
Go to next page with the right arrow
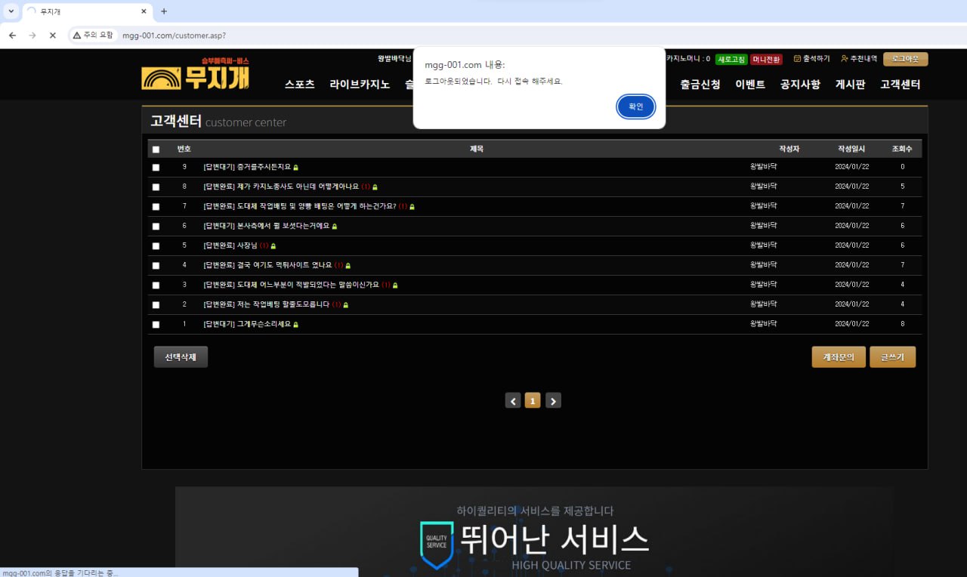pos(553,400)
